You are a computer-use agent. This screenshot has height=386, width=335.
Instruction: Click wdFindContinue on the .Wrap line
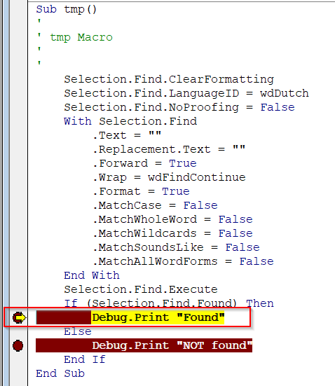click(x=196, y=177)
